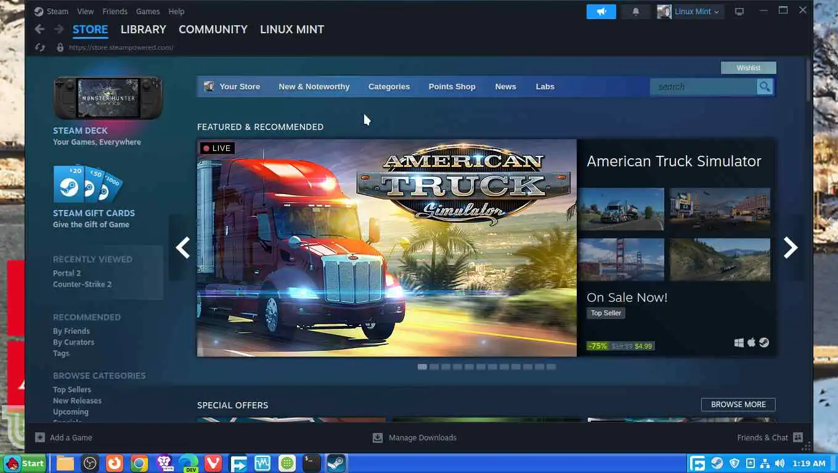
Task: Click the American Truck Simulator main capsule image
Action: 387,248
